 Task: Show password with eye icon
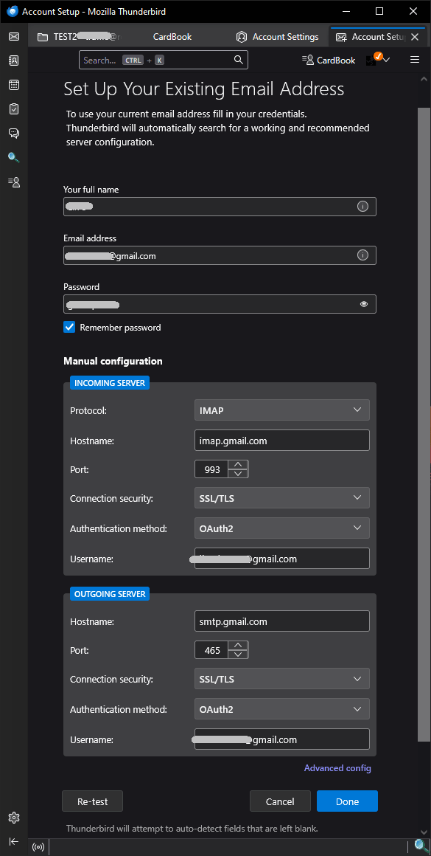(x=364, y=304)
